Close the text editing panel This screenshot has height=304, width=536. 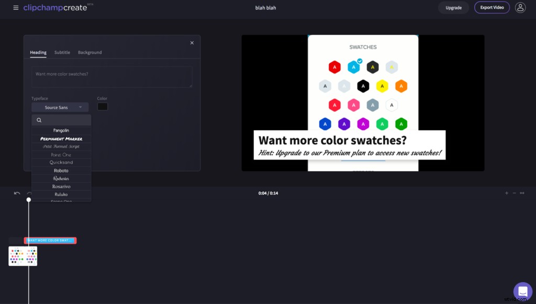pos(192,43)
